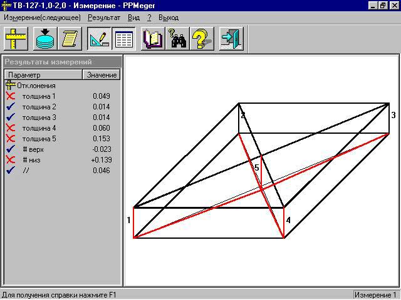401x300 pixels.
Task: Click the binoculars search help icon
Action: 177,39
